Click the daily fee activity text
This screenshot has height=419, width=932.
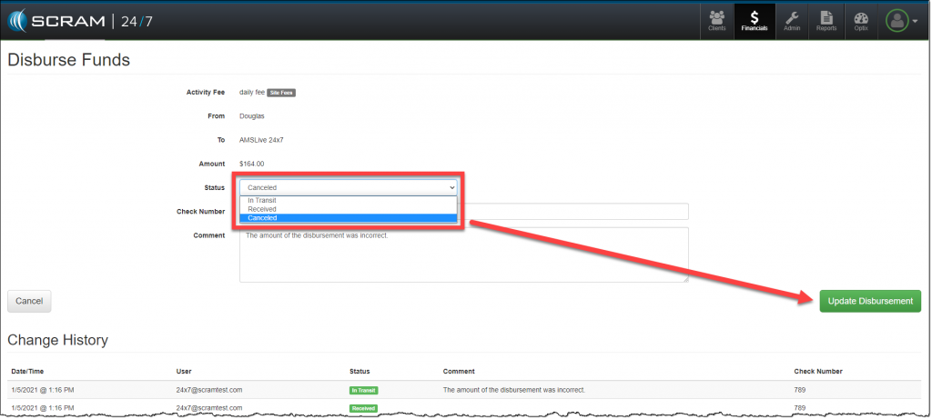(252, 93)
